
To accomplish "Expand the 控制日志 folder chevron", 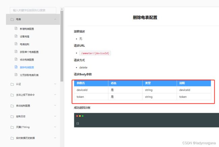I will [55, 116].
